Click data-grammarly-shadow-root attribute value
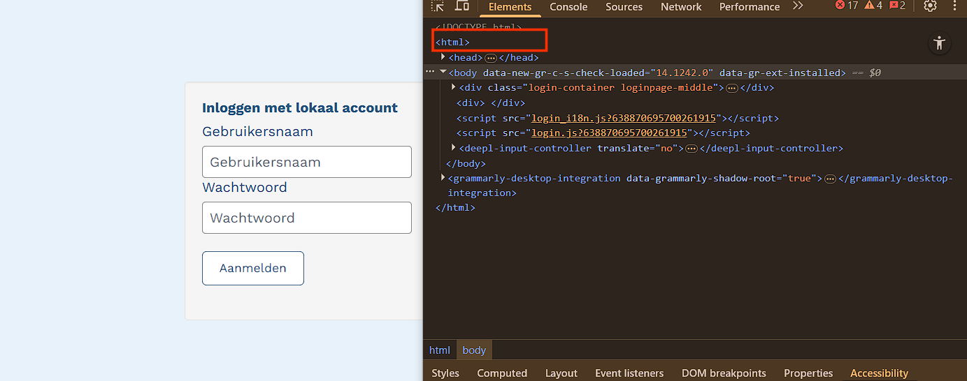This screenshot has height=381, width=967. coord(800,178)
